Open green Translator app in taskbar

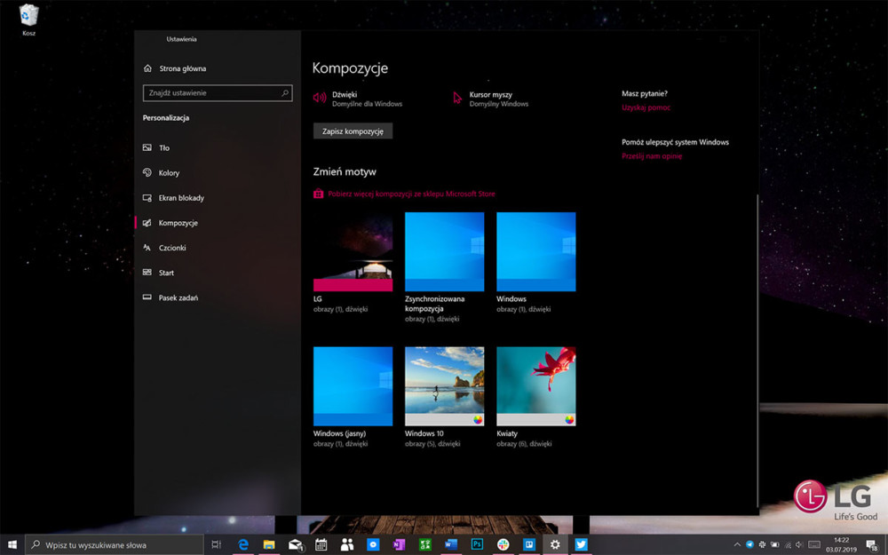click(x=424, y=545)
